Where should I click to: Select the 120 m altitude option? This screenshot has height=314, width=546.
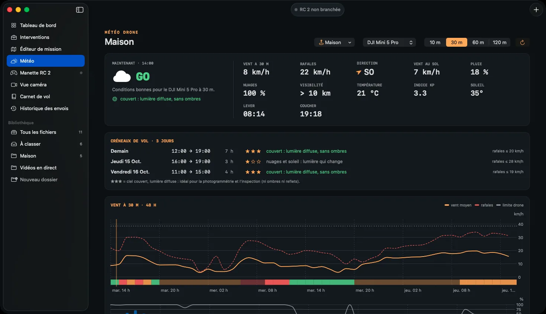point(500,43)
